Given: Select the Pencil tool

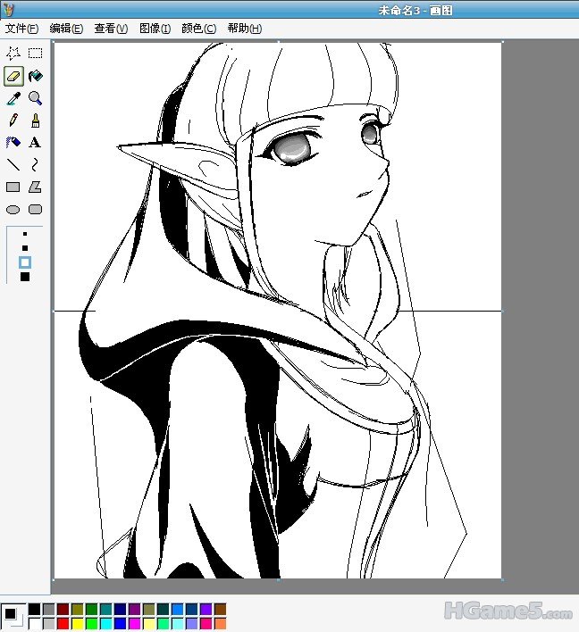Looking at the screenshot, I should (x=13, y=121).
